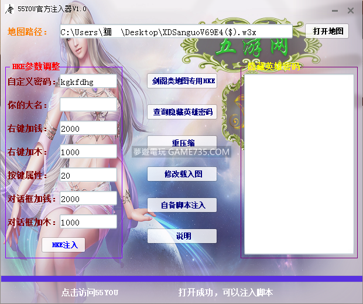Image resolution: width=363 pixels, height=304 pixels.
Task: Click the 自定义密码 input field
Action: pyautogui.click(x=88, y=81)
